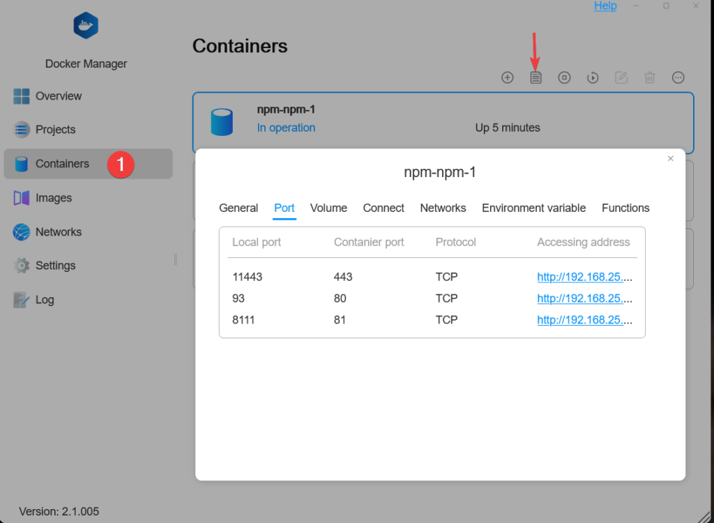Image resolution: width=714 pixels, height=523 pixels.
Task: Click the restart container play icon
Action: [x=593, y=77]
